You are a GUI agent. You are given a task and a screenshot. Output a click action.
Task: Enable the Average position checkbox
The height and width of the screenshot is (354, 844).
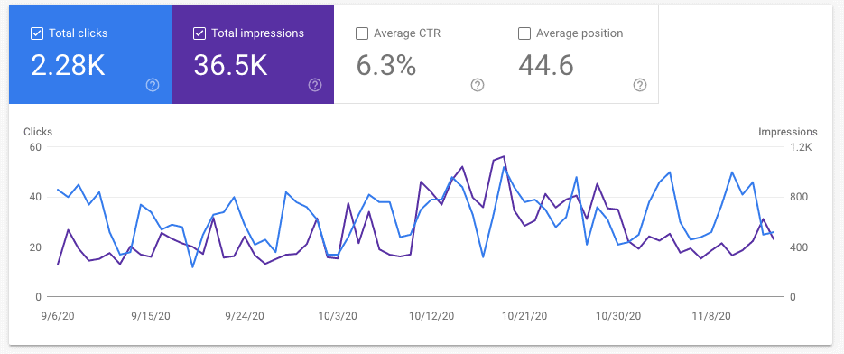tap(524, 33)
